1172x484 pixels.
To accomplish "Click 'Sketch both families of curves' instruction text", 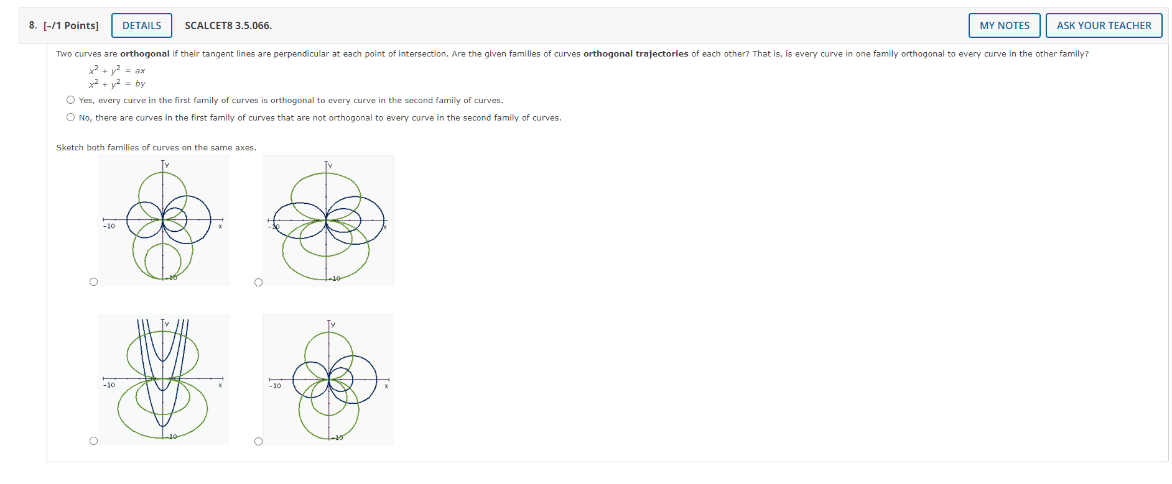I will (x=156, y=147).
